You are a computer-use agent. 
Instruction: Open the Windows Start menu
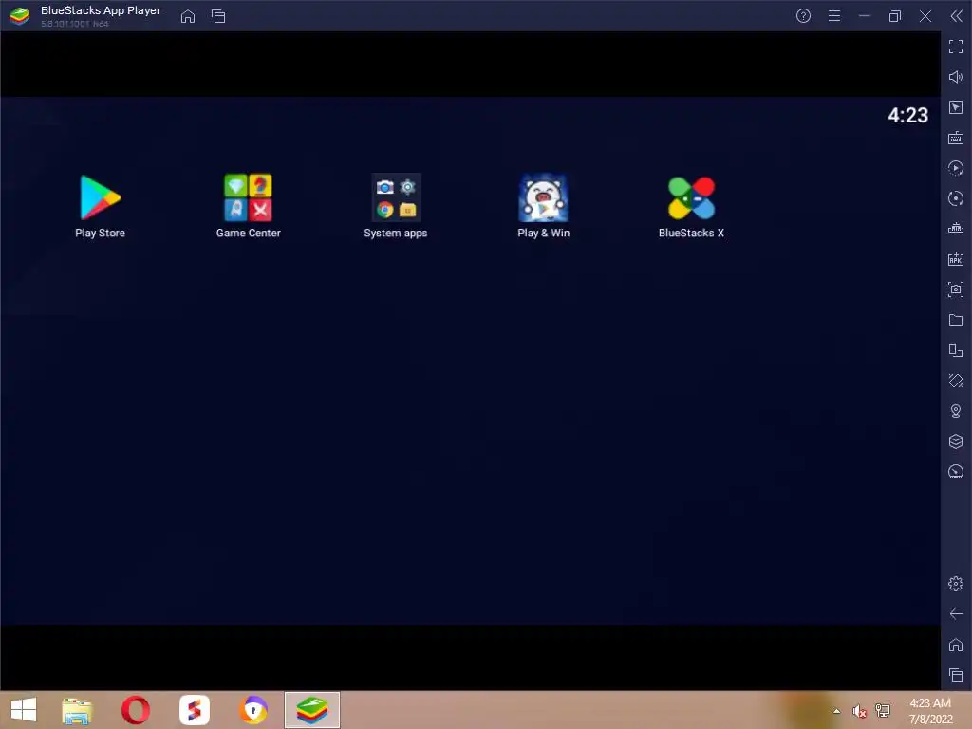tap(24, 710)
